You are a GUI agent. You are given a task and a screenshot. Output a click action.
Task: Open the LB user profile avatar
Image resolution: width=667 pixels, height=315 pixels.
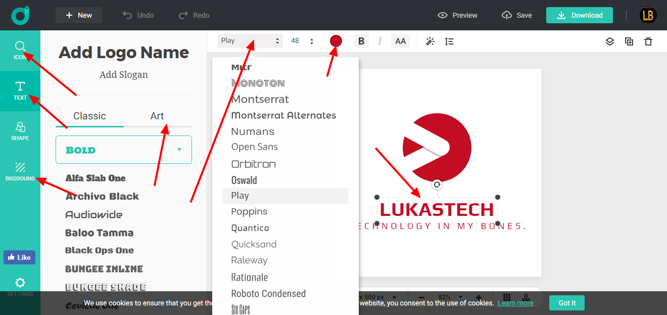click(x=648, y=15)
